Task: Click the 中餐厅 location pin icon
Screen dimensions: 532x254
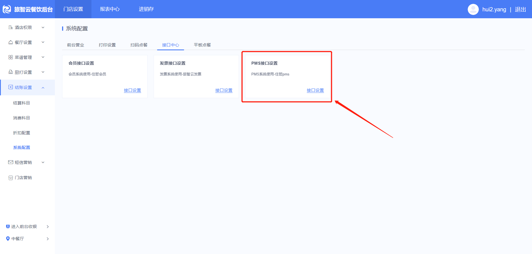Action: coord(8,239)
